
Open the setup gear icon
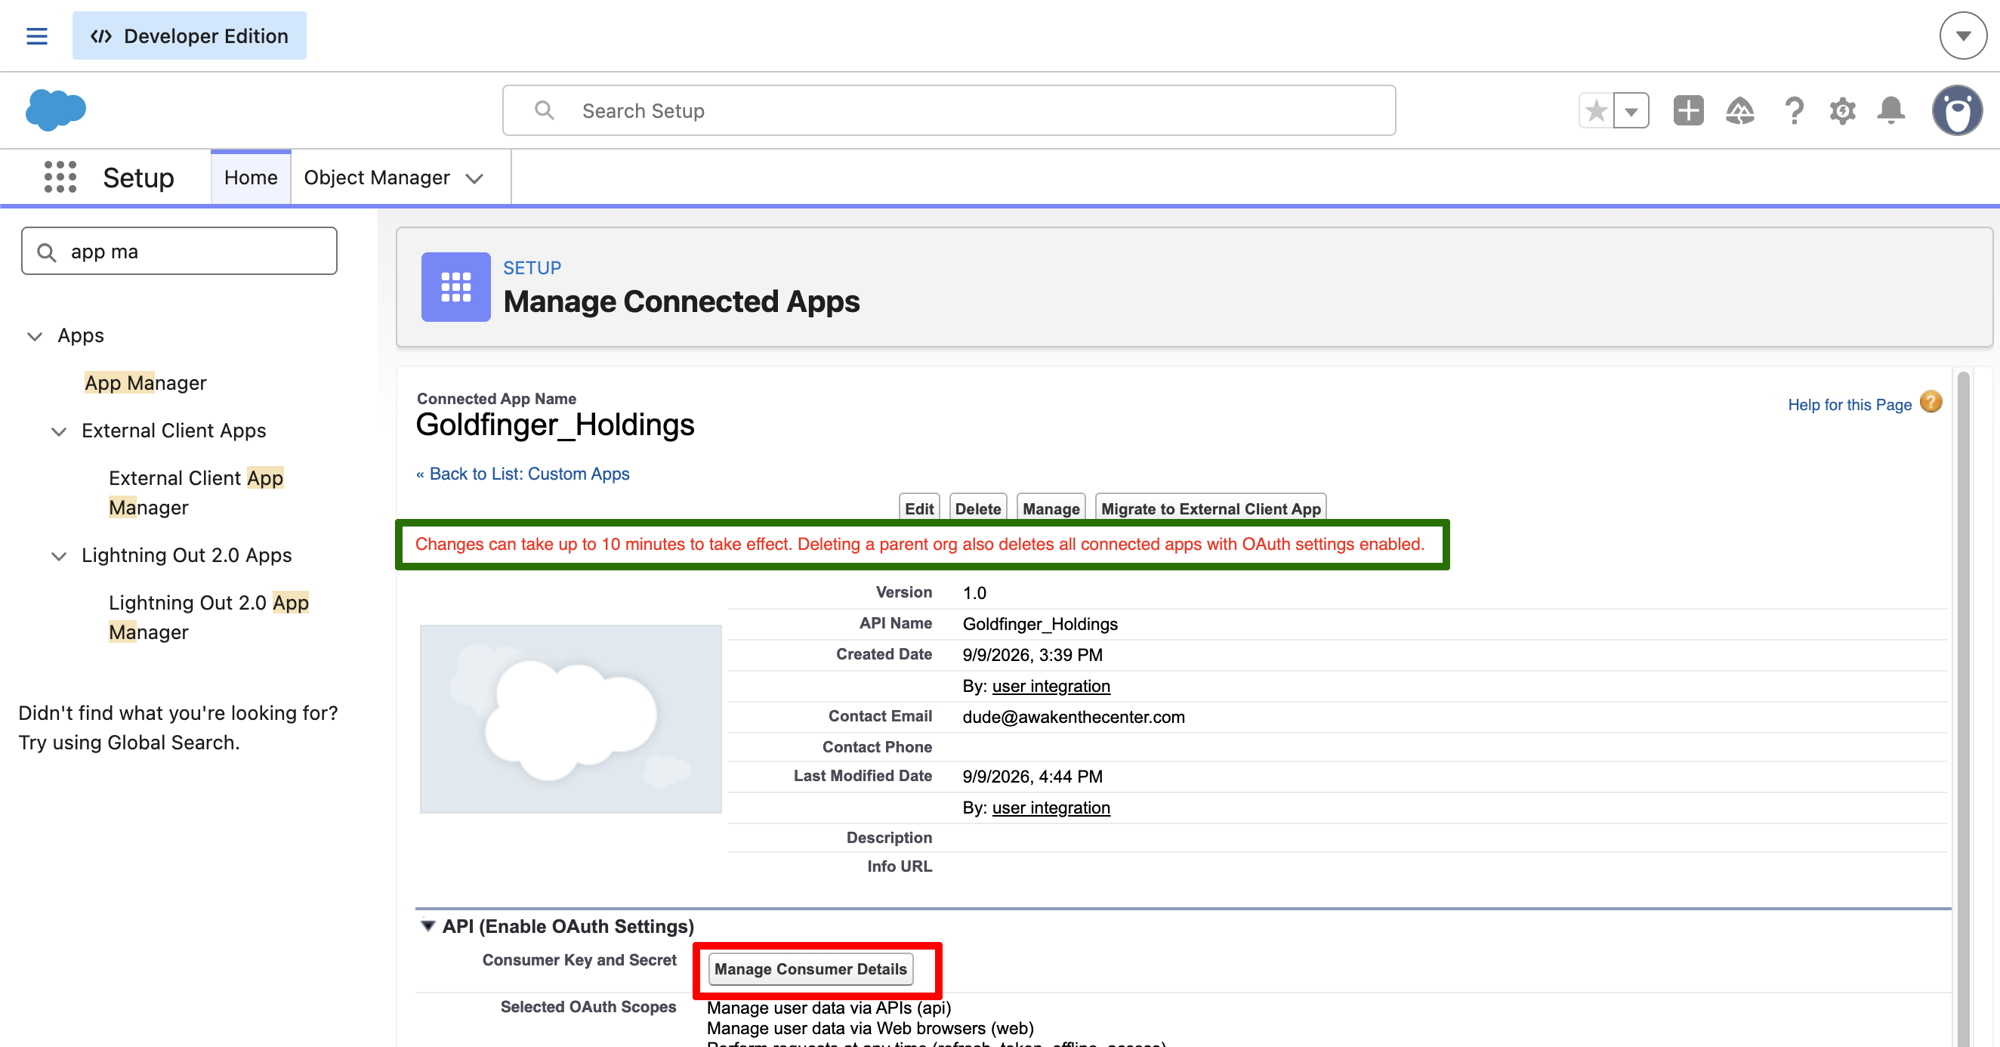pyautogui.click(x=1842, y=111)
